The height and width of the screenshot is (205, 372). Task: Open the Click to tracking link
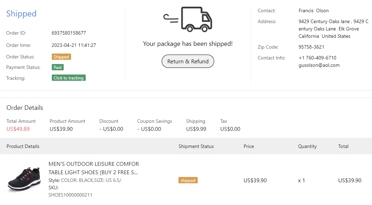coord(69,78)
